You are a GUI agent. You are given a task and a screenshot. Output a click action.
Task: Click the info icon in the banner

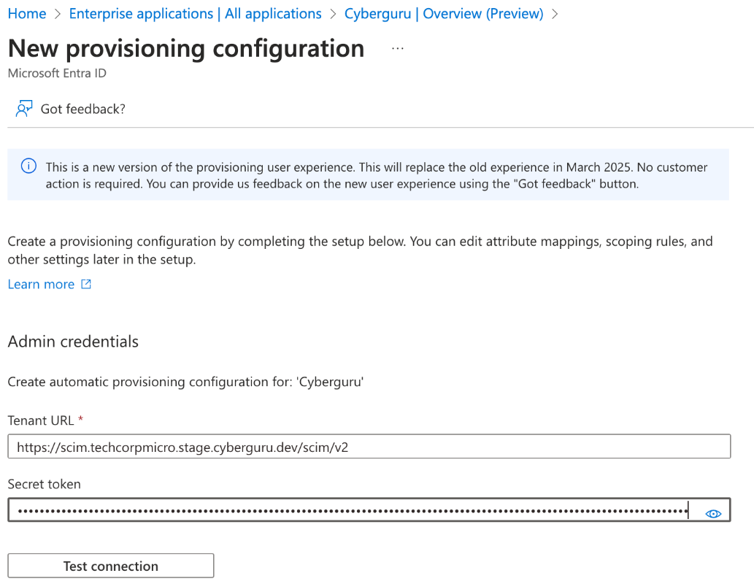[x=28, y=166]
